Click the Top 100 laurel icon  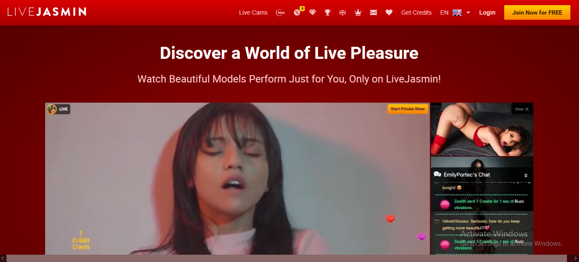coord(343,12)
